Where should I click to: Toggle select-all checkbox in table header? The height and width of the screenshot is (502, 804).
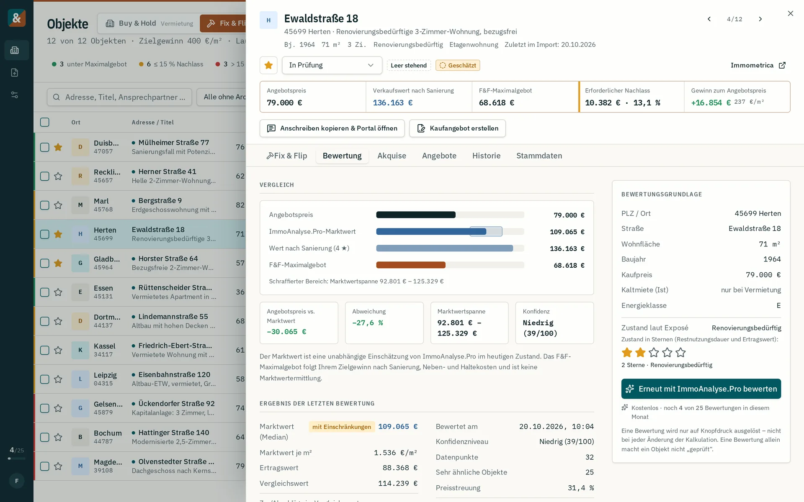pos(45,122)
